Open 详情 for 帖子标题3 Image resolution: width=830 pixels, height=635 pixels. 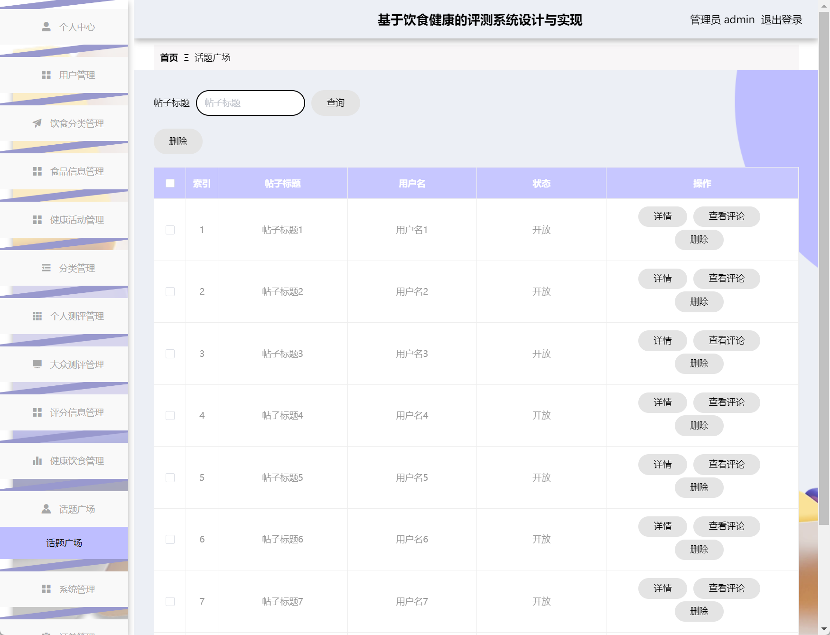click(x=662, y=340)
